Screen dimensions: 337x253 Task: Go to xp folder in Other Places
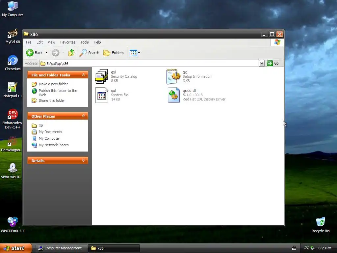click(41, 125)
